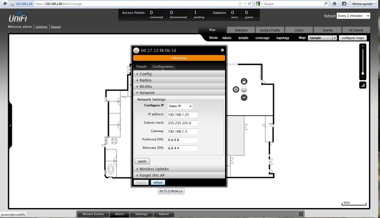Image resolution: width=380 pixels, height=218 pixels.
Task: Expand the Config section
Action: point(179,74)
